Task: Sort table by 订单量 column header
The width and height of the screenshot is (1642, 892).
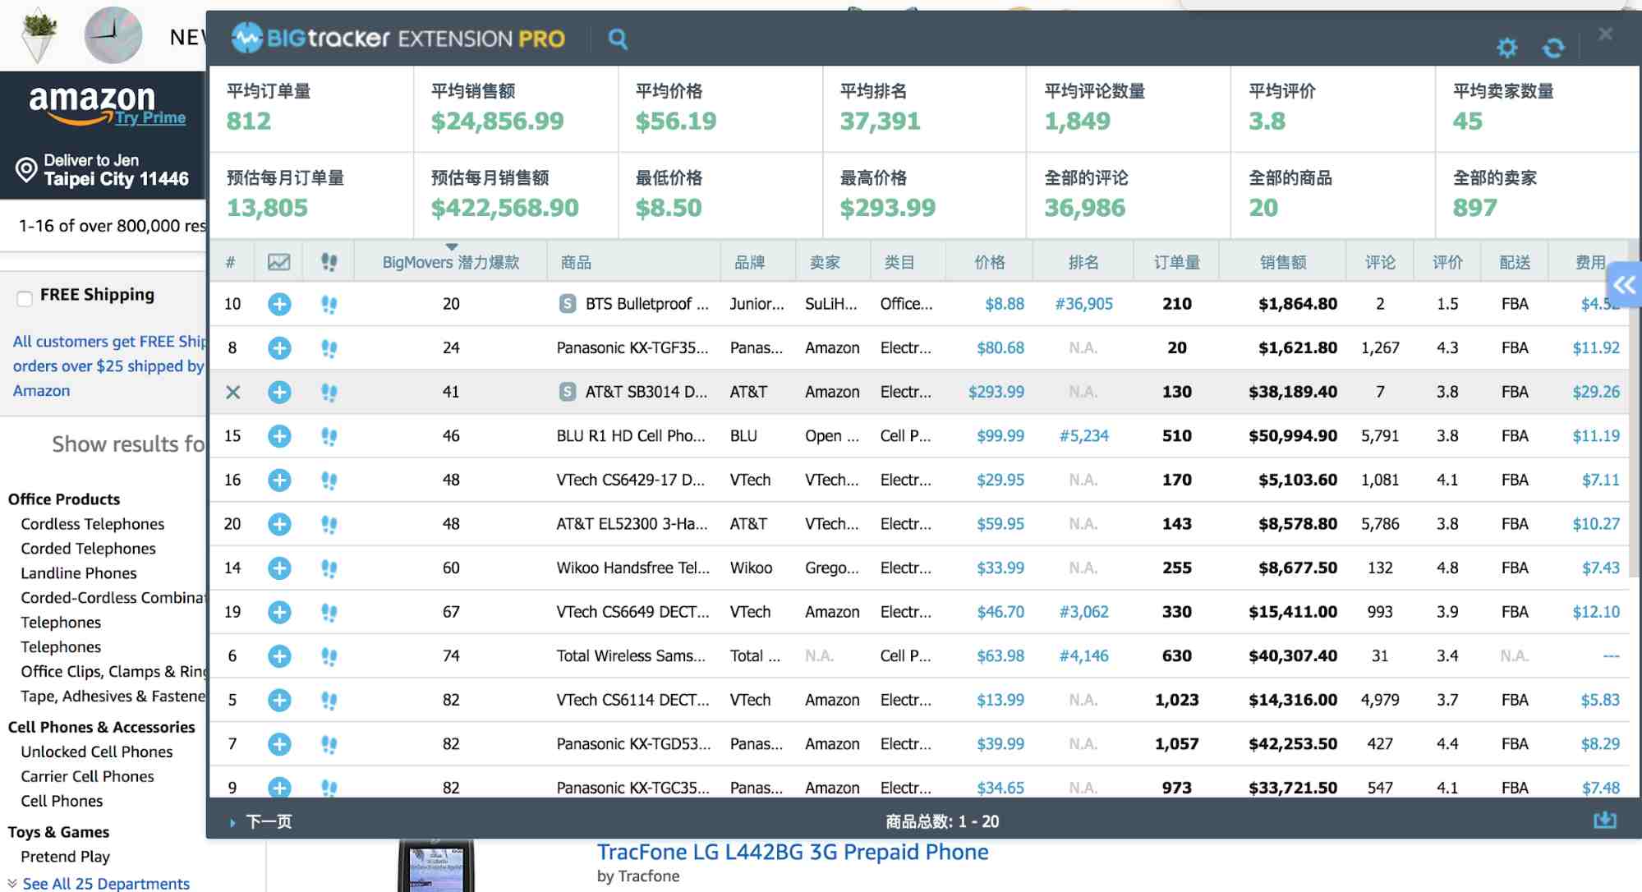Action: point(1176,262)
